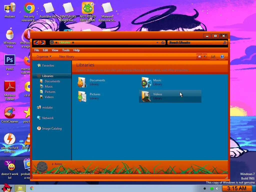The height and width of the screenshot is (192, 256).
Task: Select Image Catalog in navigation pane
Action: pos(49,128)
